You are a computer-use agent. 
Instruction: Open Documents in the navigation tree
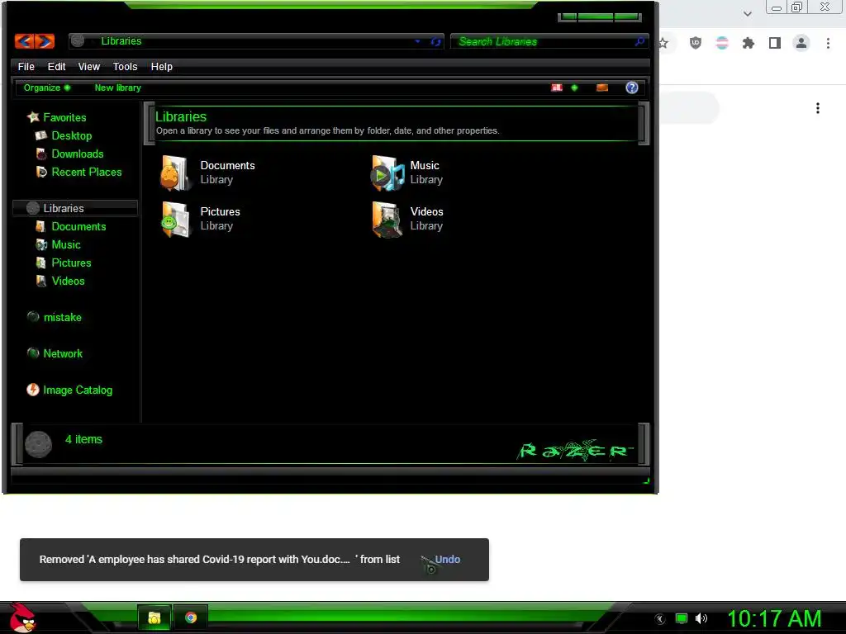tap(78, 226)
